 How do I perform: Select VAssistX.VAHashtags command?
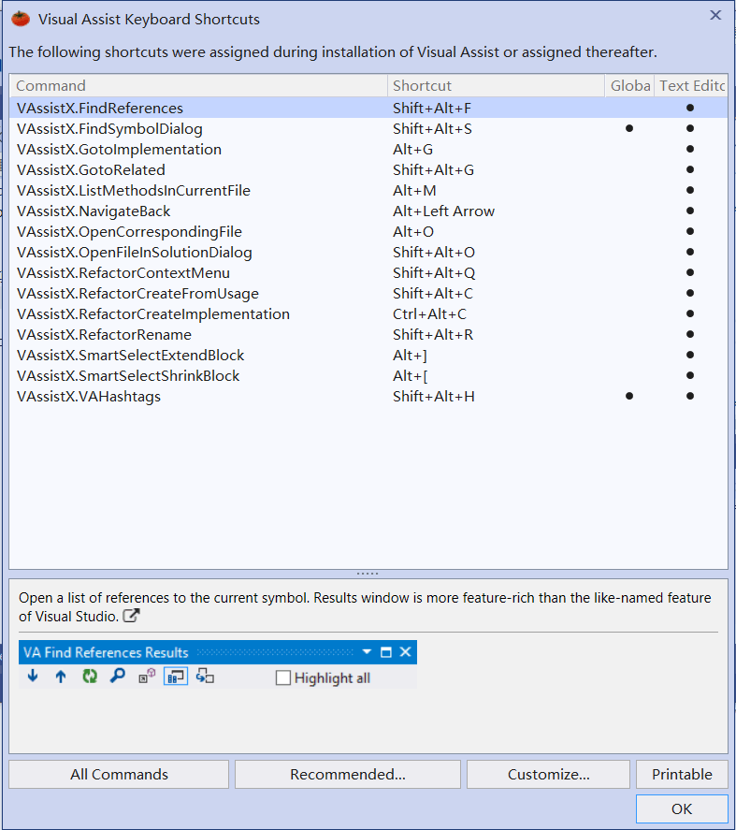(x=88, y=397)
